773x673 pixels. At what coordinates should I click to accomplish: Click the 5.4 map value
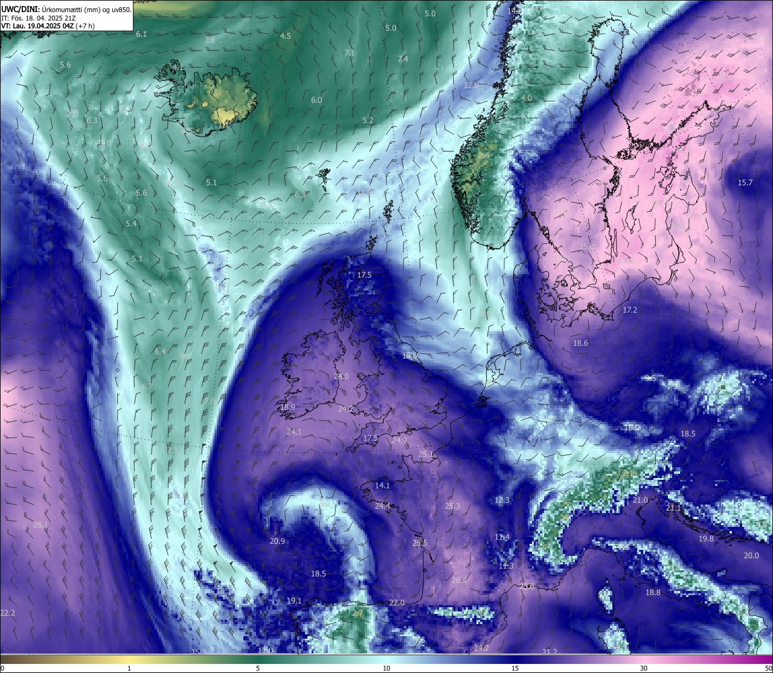coord(131,223)
